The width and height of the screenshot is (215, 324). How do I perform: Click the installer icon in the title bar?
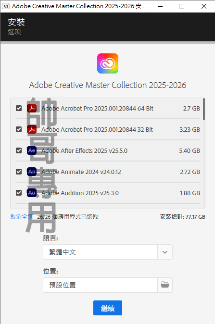click(6, 6)
